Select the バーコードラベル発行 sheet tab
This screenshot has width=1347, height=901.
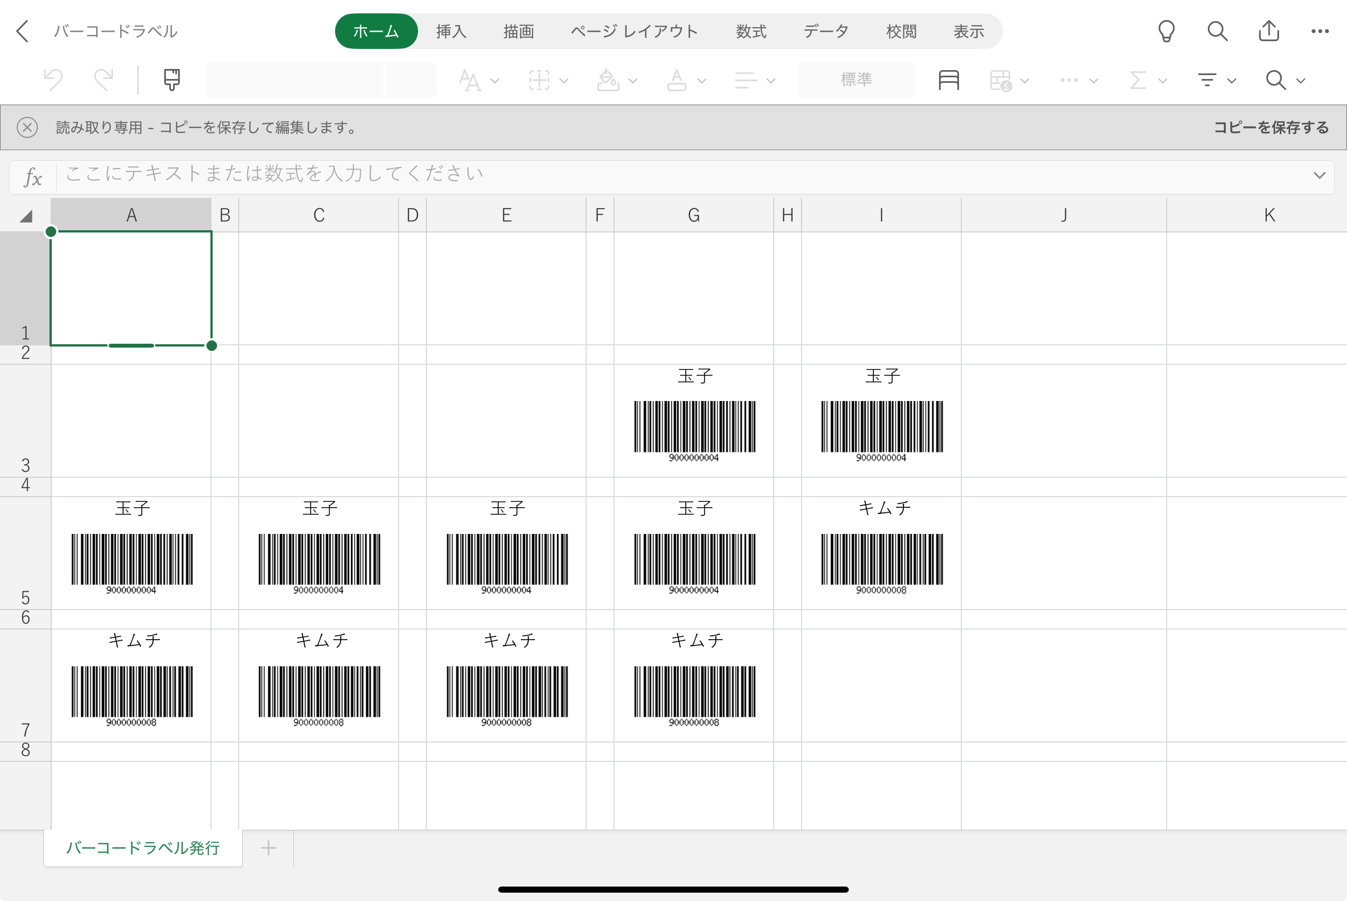(143, 848)
